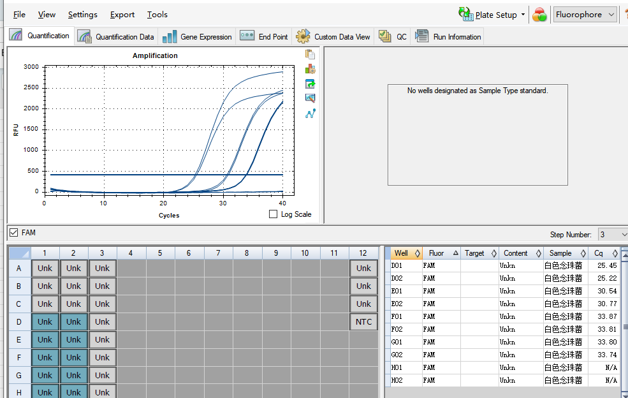Open the Settings menu
This screenshot has width=628, height=398.
pyautogui.click(x=82, y=15)
